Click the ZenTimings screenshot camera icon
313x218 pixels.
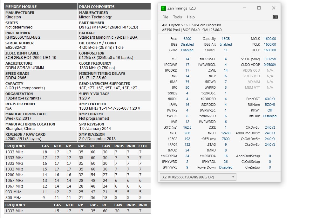pos(275,17)
